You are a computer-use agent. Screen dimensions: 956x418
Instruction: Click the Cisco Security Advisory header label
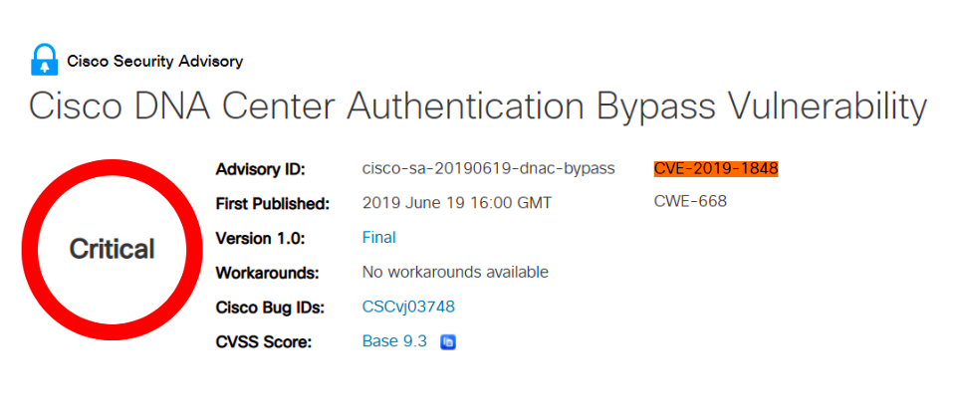coord(155,61)
